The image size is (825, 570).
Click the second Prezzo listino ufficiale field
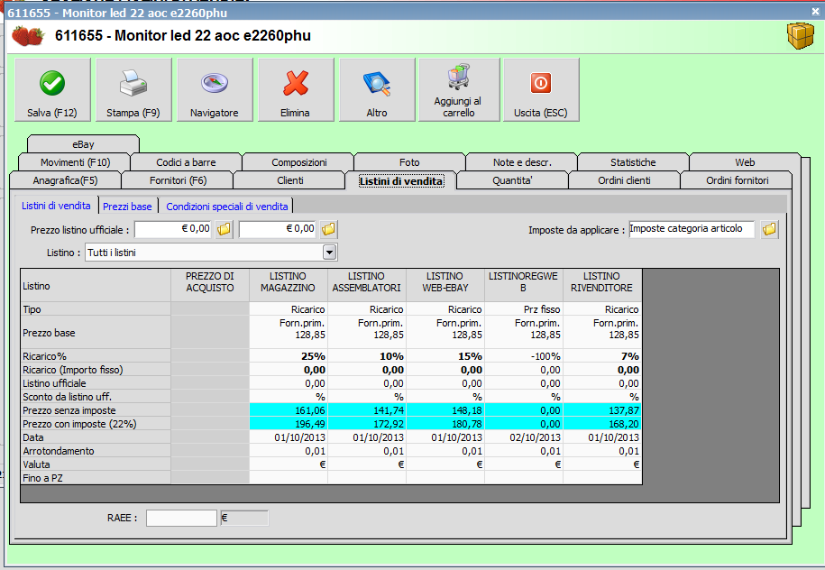[x=278, y=229]
